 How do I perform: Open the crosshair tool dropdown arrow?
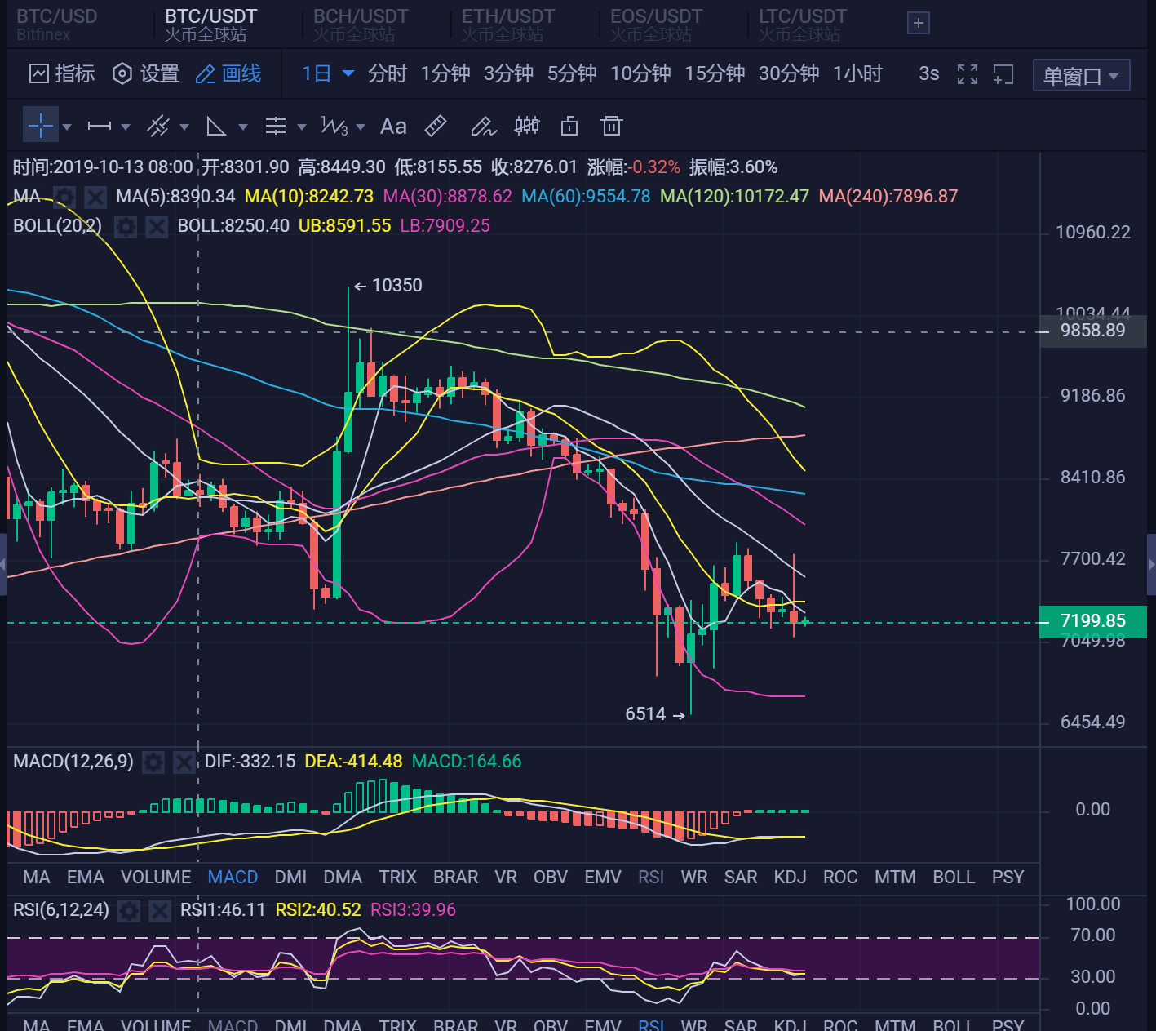[x=68, y=127]
